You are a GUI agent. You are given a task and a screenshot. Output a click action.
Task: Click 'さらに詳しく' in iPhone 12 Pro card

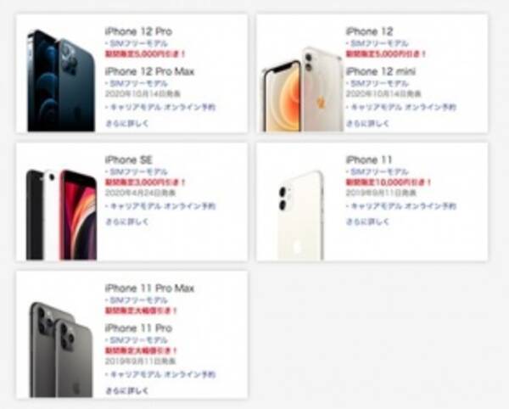tap(127, 123)
